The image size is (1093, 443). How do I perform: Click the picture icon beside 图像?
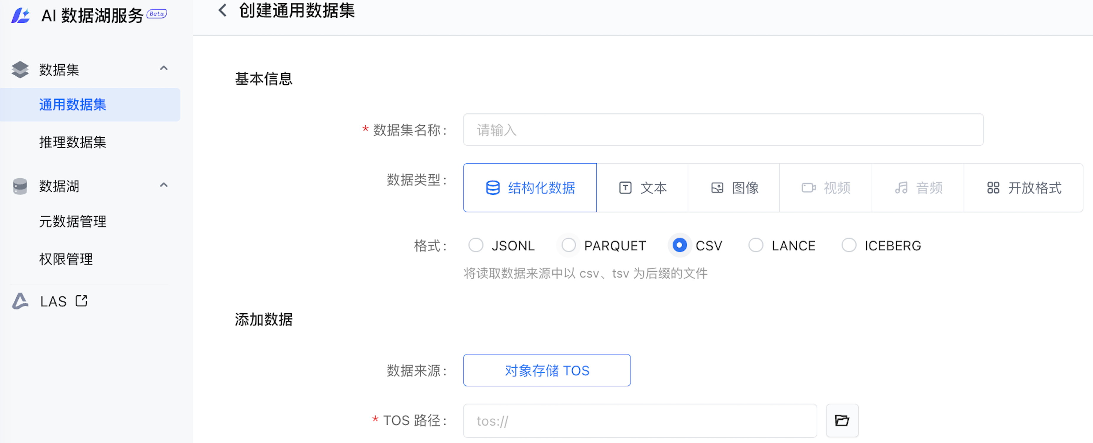[x=717, y=188]
